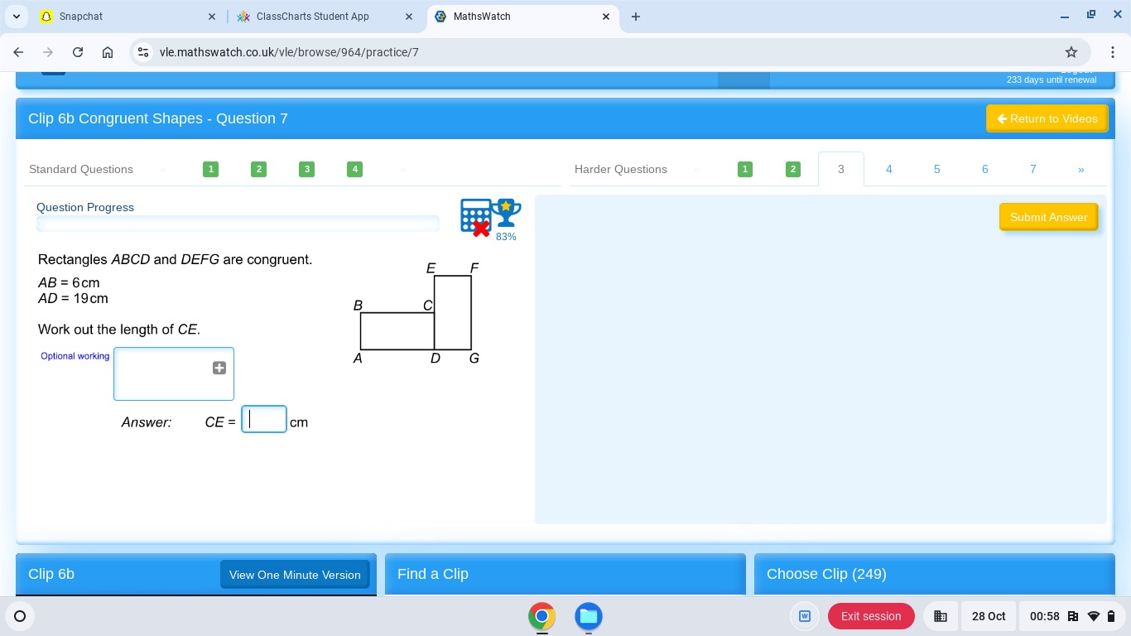
Task: Open Standard Question 4
Action: [x=355, y=169]
